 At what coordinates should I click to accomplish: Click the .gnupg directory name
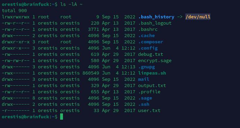[x=146, y=67]
